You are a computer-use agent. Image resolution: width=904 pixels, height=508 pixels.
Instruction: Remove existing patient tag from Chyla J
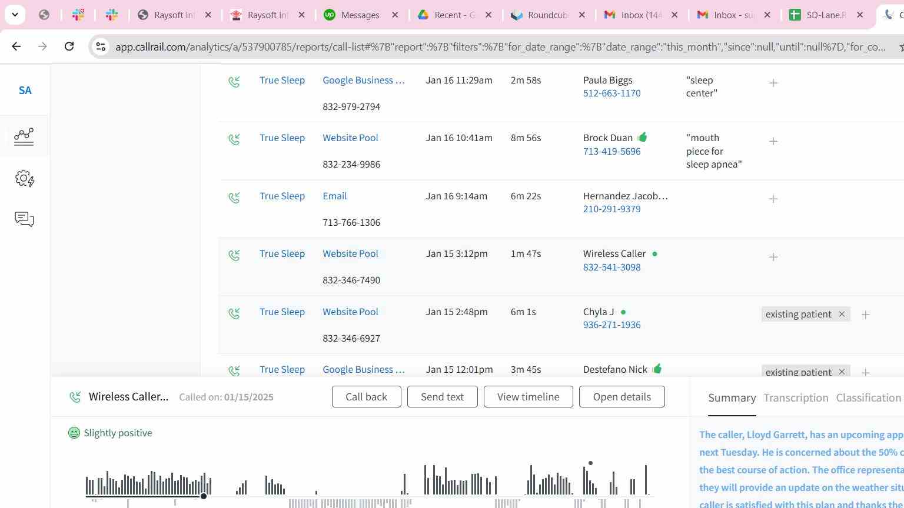coord(842,314)
